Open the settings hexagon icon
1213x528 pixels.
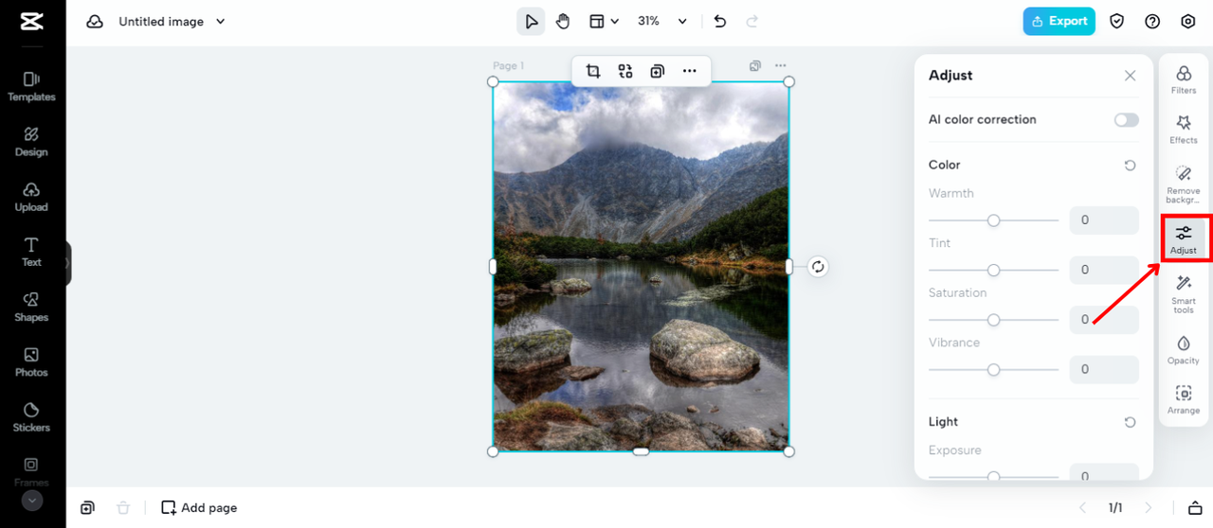point(1188,21)
